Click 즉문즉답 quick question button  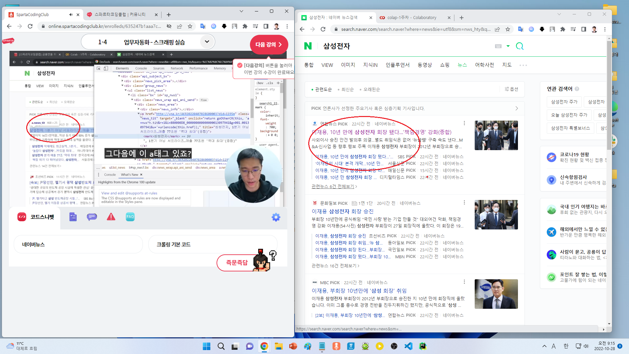[238, 263]
